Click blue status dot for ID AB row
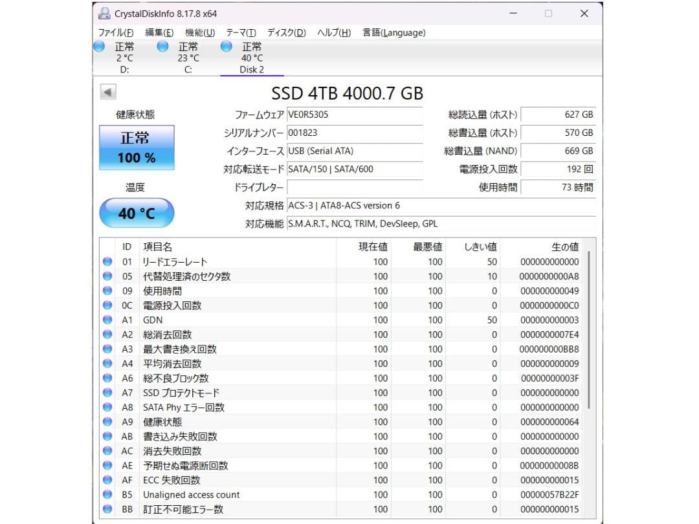The image size is (699, 524). tap(107, 436)
